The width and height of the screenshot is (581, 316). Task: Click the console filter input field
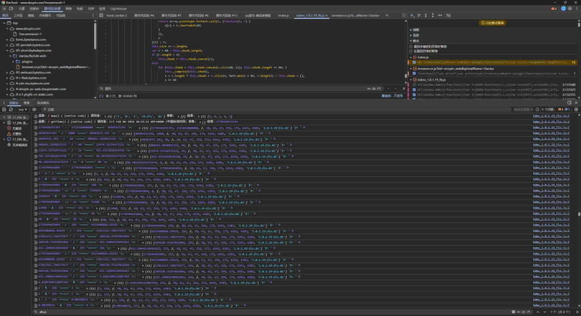[x=85, y=109]
